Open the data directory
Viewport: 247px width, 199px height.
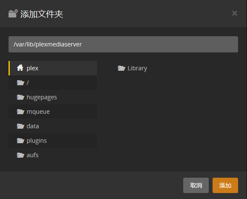tap(53, 126)
